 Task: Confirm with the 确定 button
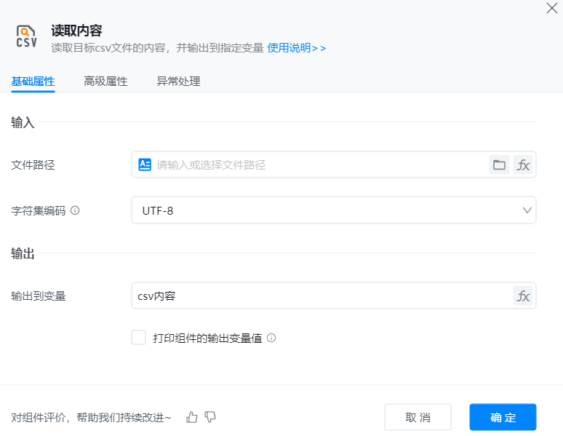click(503, 417)
